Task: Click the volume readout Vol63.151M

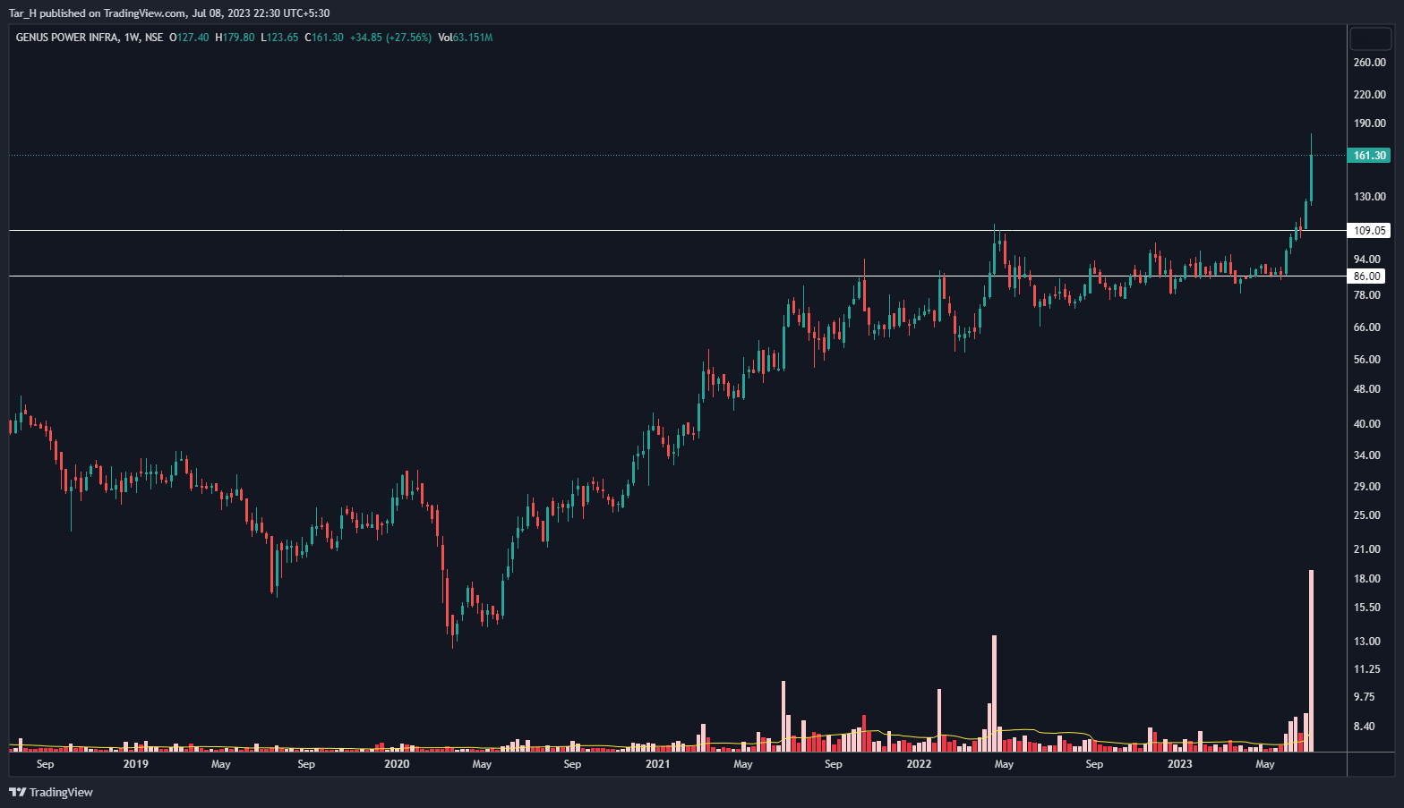Action: [x=466, y=38]
